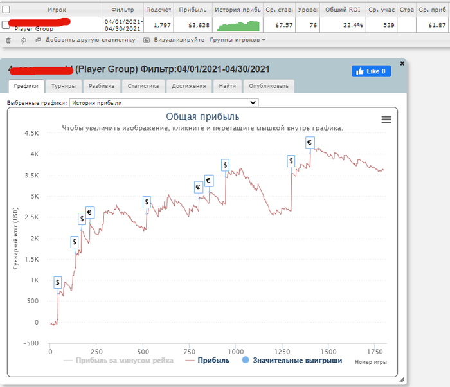Click the chart icon beside Визуализируйте
The image size is (450, 387).
tap(147, 40)
